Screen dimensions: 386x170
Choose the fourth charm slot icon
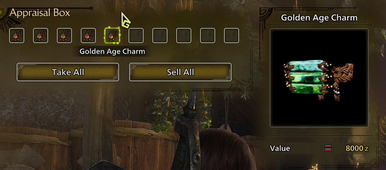[x=88, y=36]
